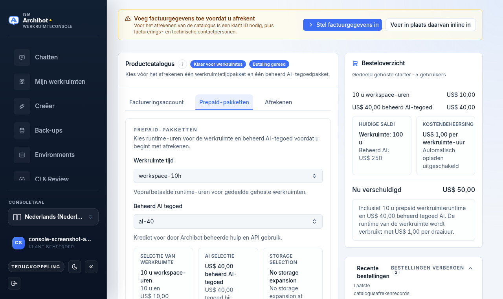The height and width of the screenshot is (299, 503).
Task: Click 'US$ 40,00 beheerd AI-tegoed' order line
Action: [413, 107]
